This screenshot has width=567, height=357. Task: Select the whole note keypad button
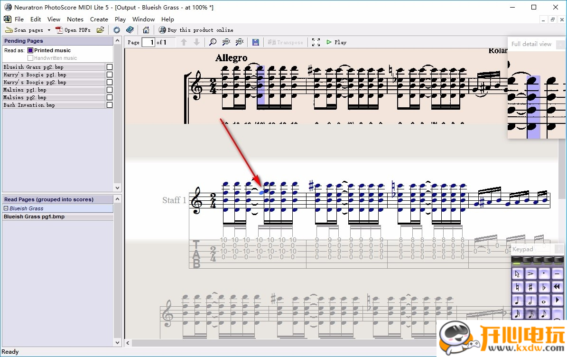(x=544, y=301)
